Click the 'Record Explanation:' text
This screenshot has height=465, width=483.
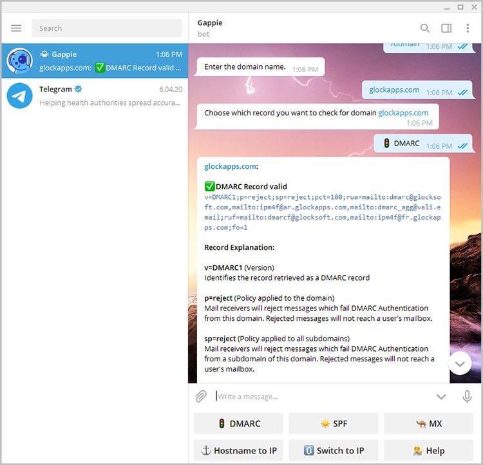point(240,247)
